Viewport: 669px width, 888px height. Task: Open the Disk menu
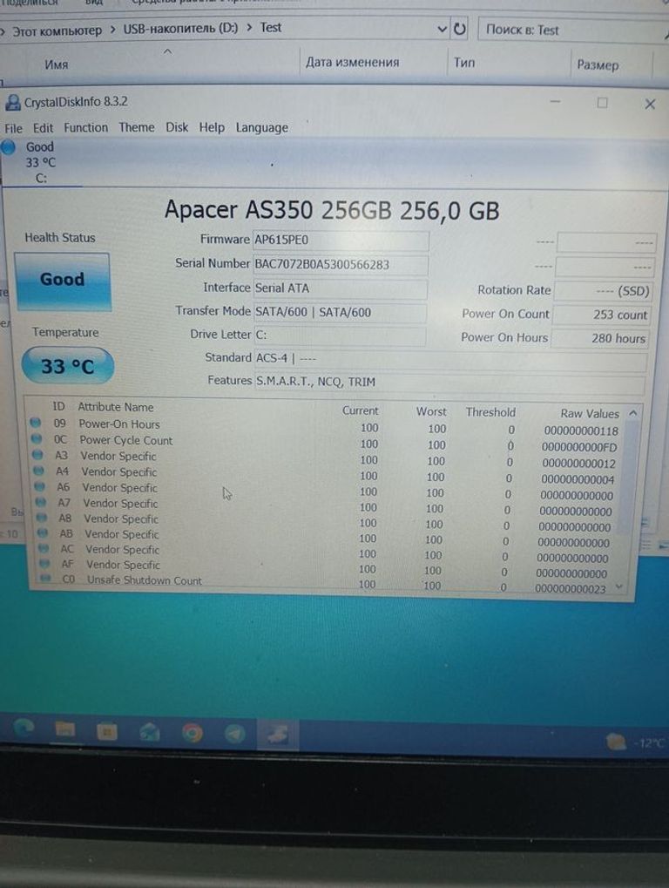177,127
